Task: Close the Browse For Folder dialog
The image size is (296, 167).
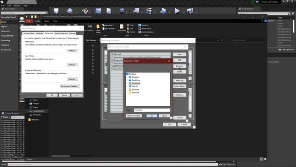Action: click(x=169, y=61)
